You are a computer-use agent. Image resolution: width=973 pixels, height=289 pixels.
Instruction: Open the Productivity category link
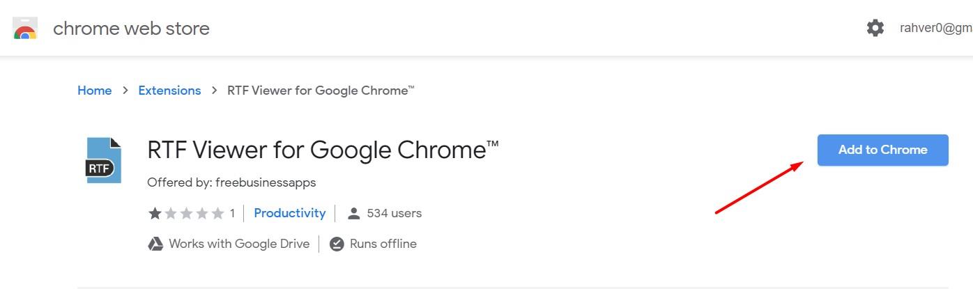click(289, 213)
